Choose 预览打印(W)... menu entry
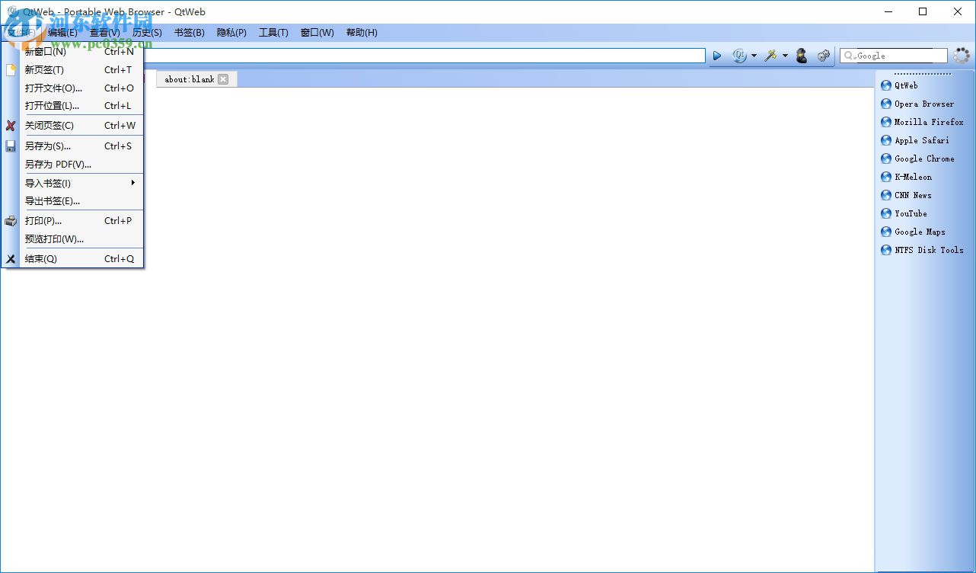976x573 pixels. point(81,239)
